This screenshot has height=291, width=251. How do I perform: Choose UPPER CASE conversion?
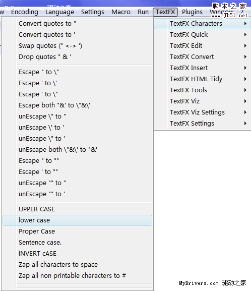pyautogui.click(x=77, y=209)
